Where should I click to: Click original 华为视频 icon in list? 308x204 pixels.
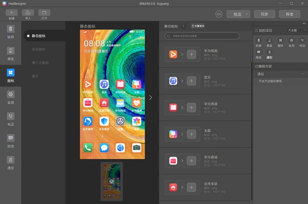coord(173,54)
